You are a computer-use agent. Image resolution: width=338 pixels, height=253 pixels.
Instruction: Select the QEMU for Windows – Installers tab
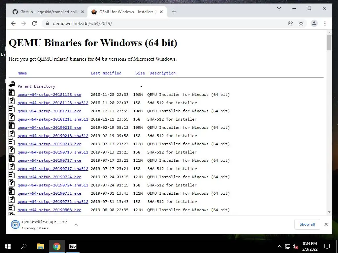click(127, 12)
